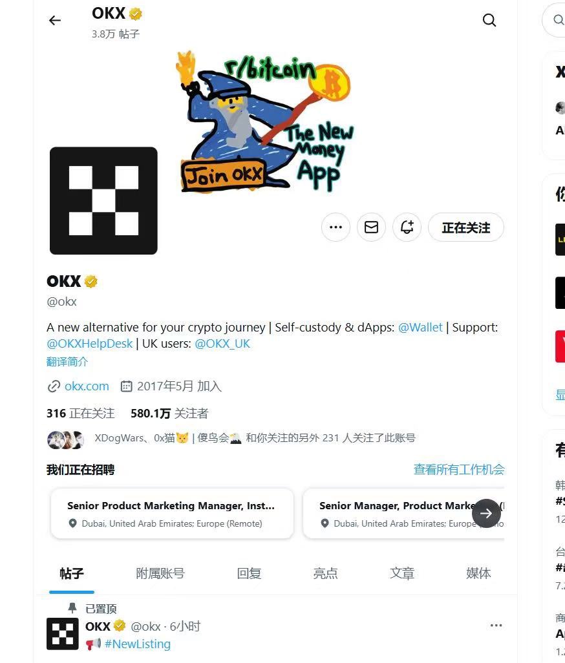This screenshot has height=663, width=565.
Task: Advance job cards with the arrow button
Action: coord(486,513)
